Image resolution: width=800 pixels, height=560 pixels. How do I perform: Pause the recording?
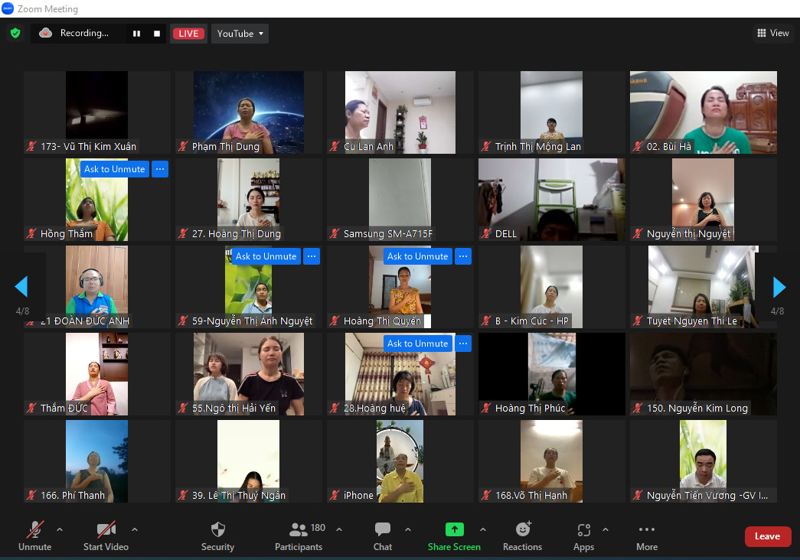pyautogui.click(x=137, y=34)
